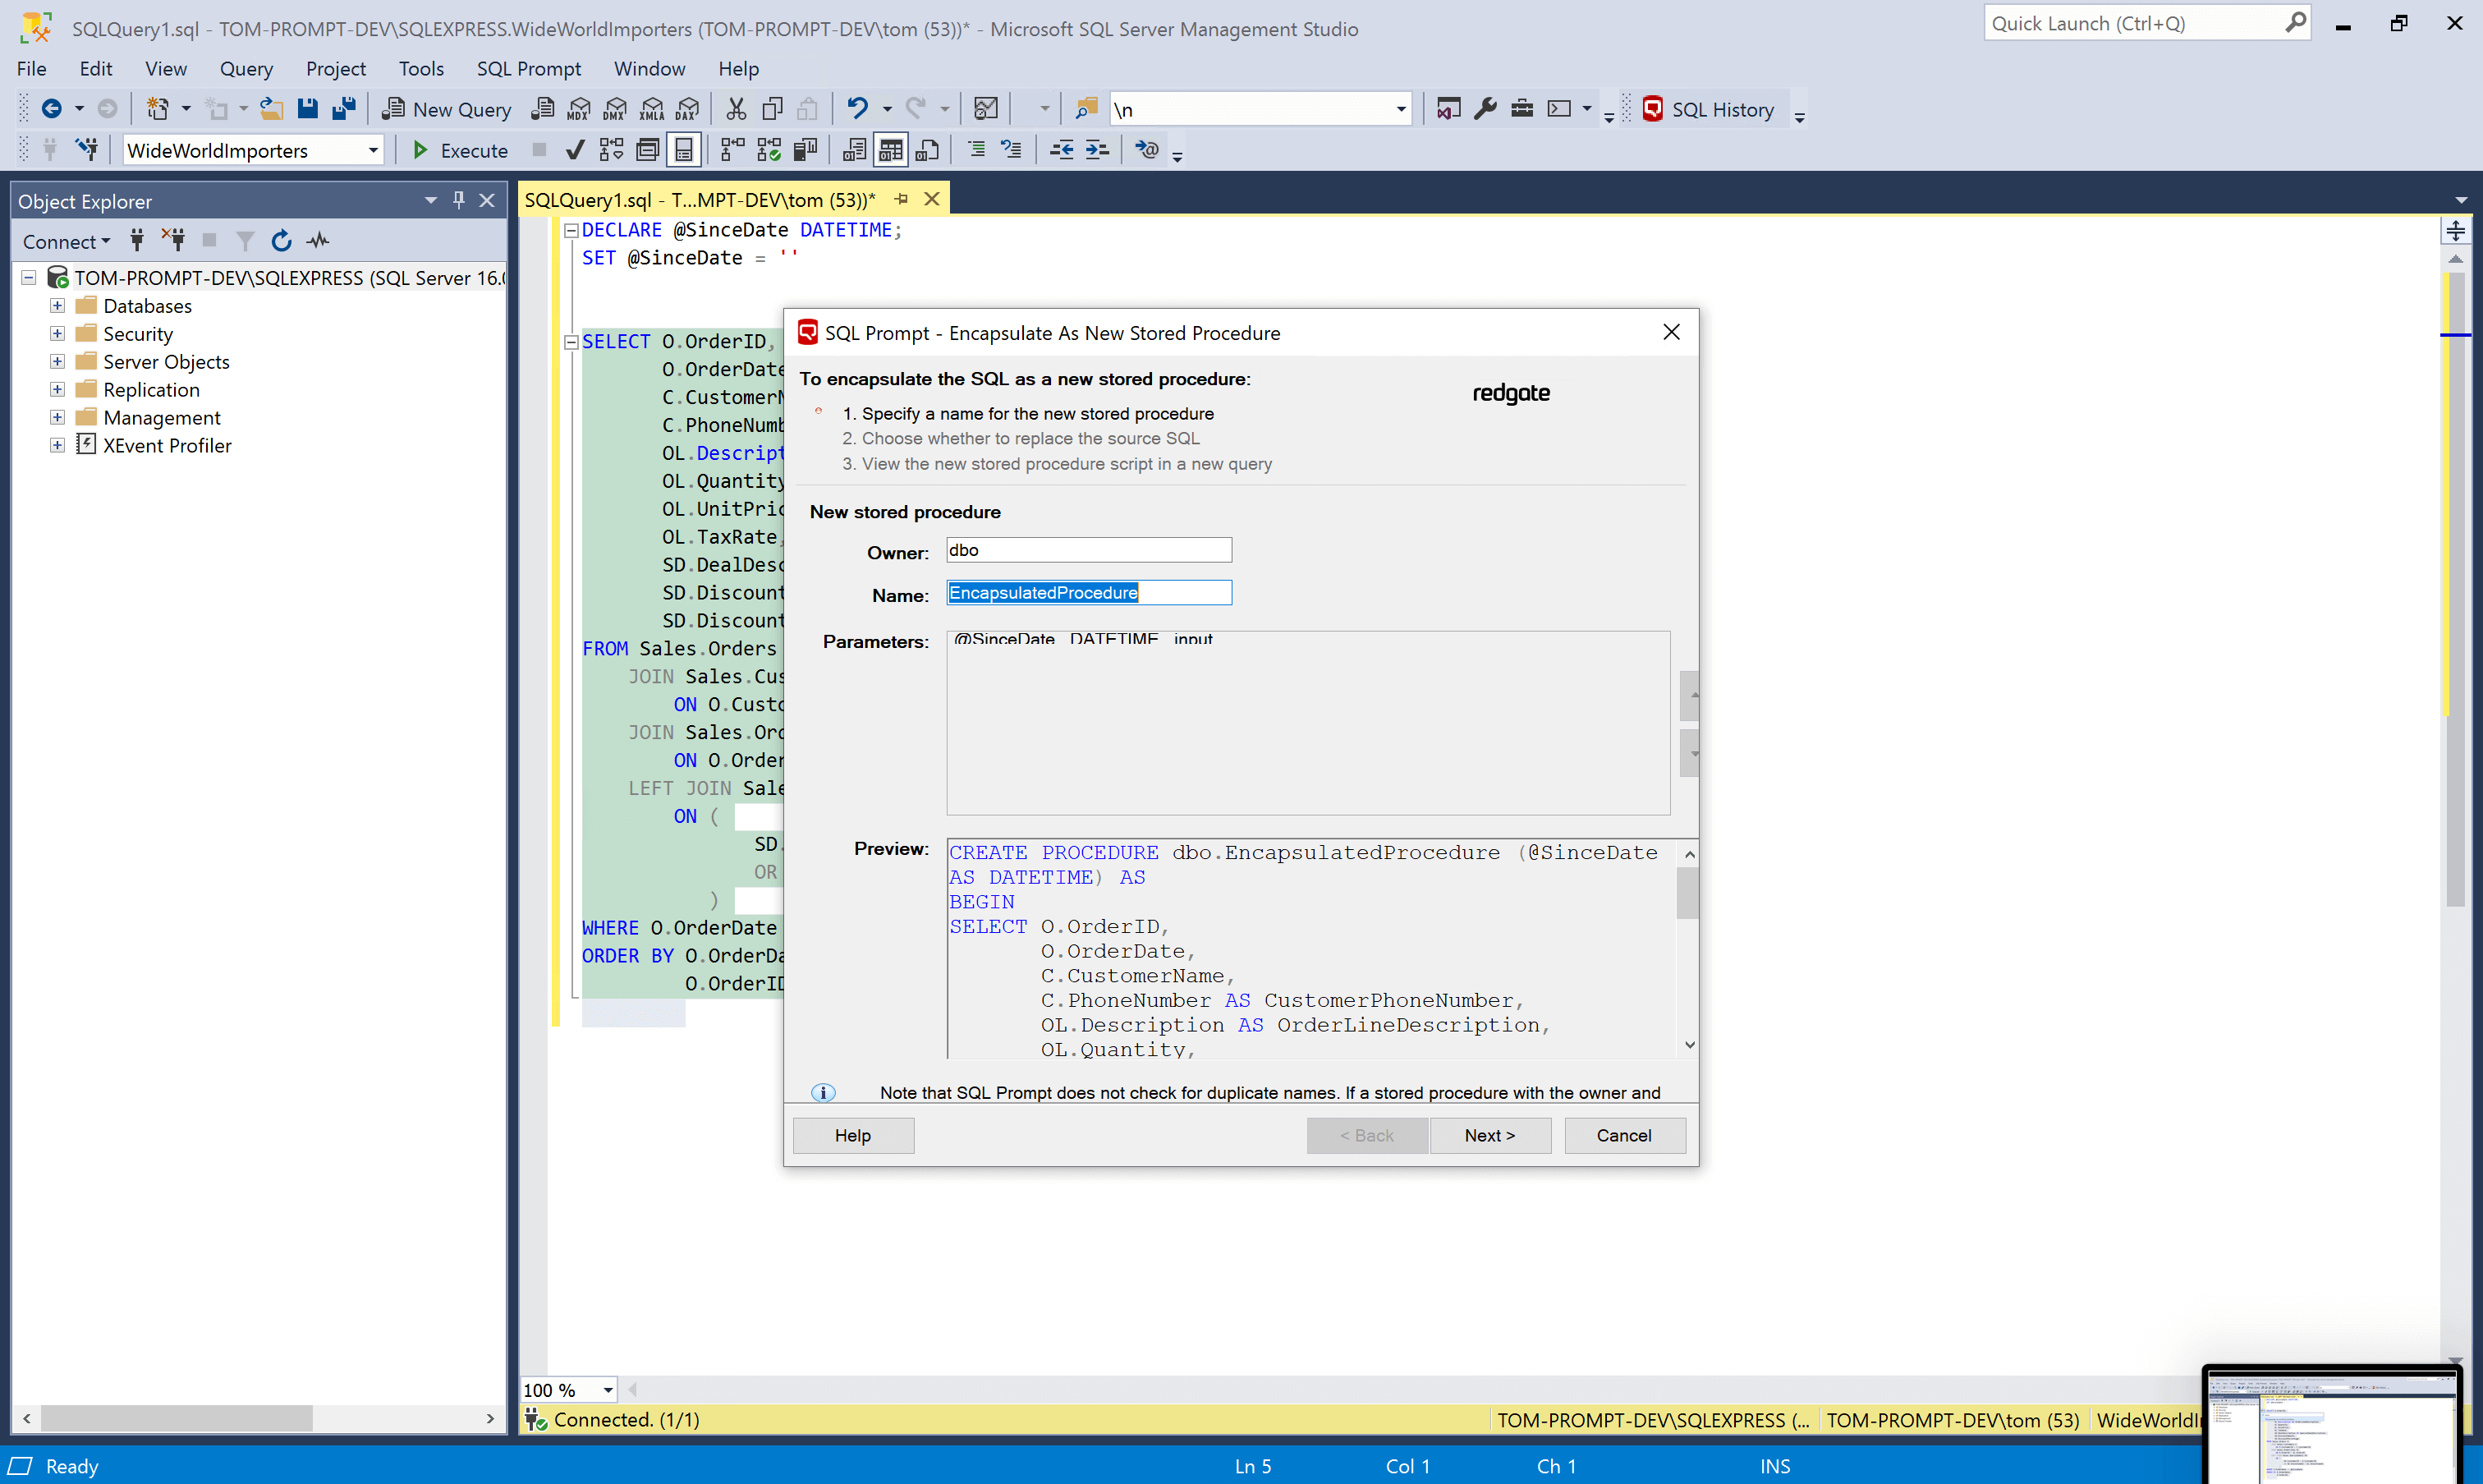Refresh the Object Explorer tree
Screen dimensions: 2483x1484
pos(282,240)
